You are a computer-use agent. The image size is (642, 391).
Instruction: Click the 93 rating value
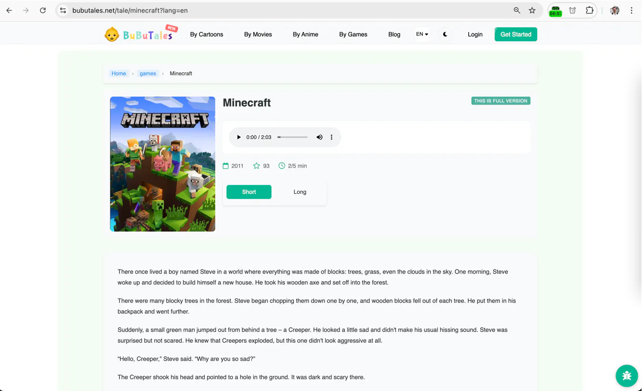266,166
